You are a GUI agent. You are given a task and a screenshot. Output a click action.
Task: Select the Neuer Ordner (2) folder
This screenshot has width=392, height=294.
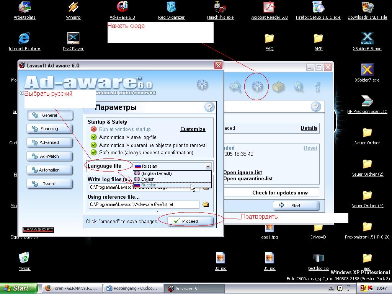pyautogui.click(x=367, y=167)
